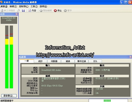Screen dimensions: 132x102
Task: Open the 事件記錄 event log tab
Action: pyautogui.click(x=82, y=61)
